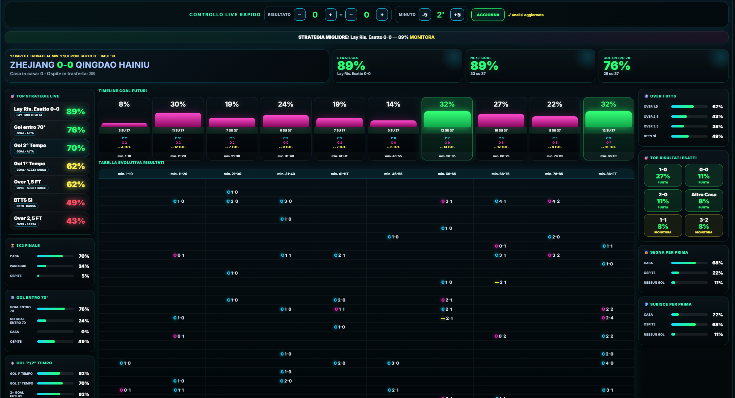Viewport: 735px width, 398px height.
Task: Click the Over / BTTS panel icon
Action: coord(646,96)
